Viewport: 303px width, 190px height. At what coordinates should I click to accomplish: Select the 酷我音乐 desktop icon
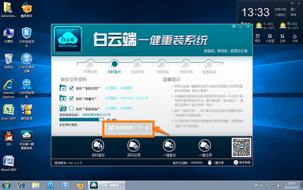[x=26, y=10]
